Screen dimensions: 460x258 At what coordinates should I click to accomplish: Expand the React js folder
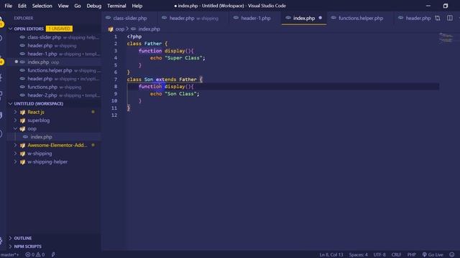click(x=15, y=112)
